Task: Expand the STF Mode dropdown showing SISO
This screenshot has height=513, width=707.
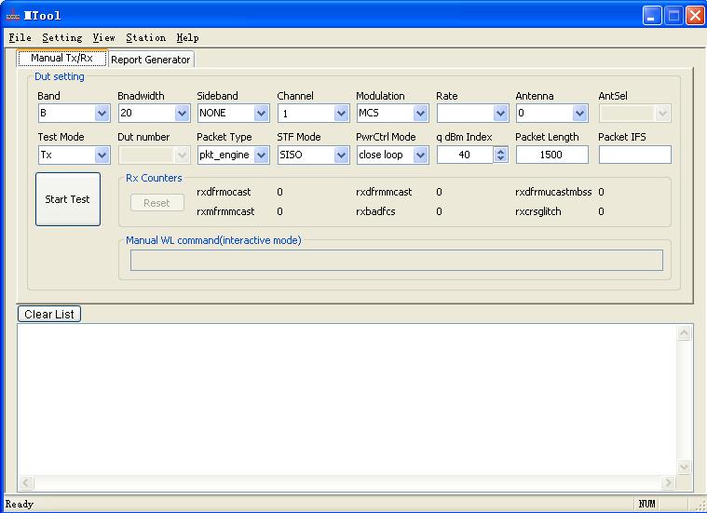Action: [341, 155]
